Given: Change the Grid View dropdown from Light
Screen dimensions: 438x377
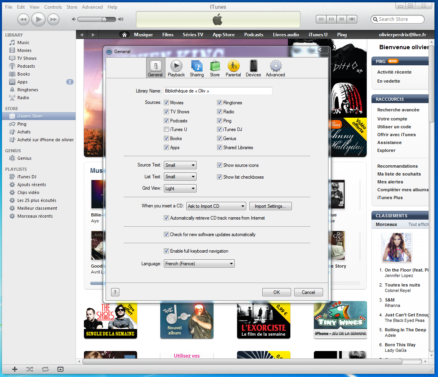Looking at the screenshot, I should coord(180,188).
